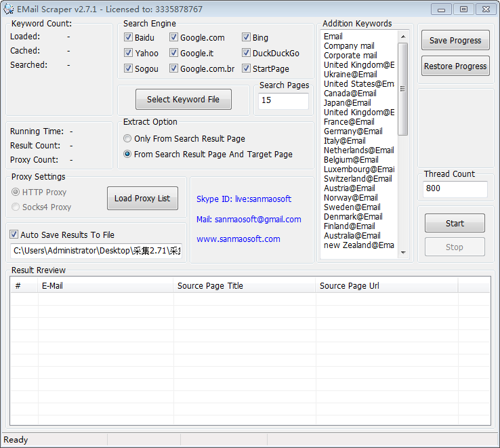Click the E-Mail column header
Image resolution: width=500 pixels, height=448 pixels.
click(105, 286)
